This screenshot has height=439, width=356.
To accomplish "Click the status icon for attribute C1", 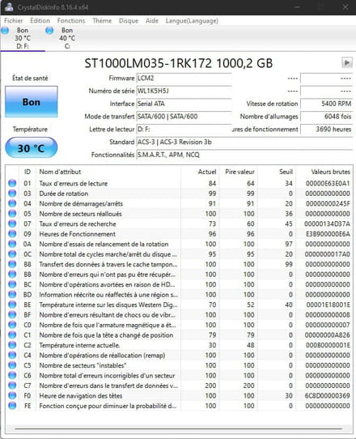I will [x=12, y=335].
